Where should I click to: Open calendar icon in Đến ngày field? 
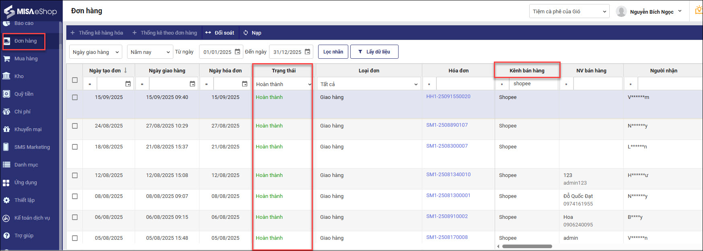(307, 52)
